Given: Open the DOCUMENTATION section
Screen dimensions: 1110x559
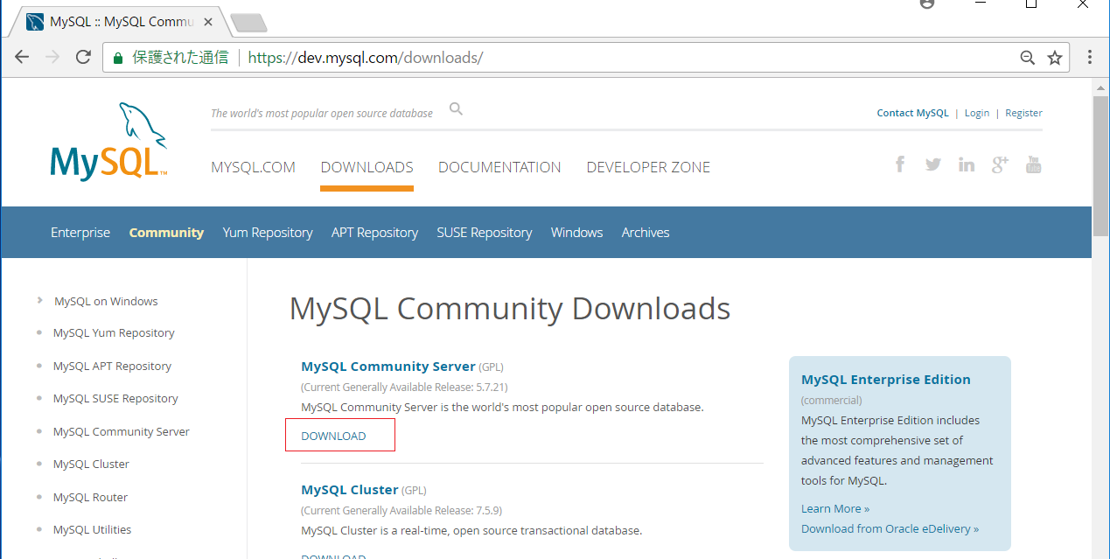Looking at the screenshot, I should click(x=499, y=167).
